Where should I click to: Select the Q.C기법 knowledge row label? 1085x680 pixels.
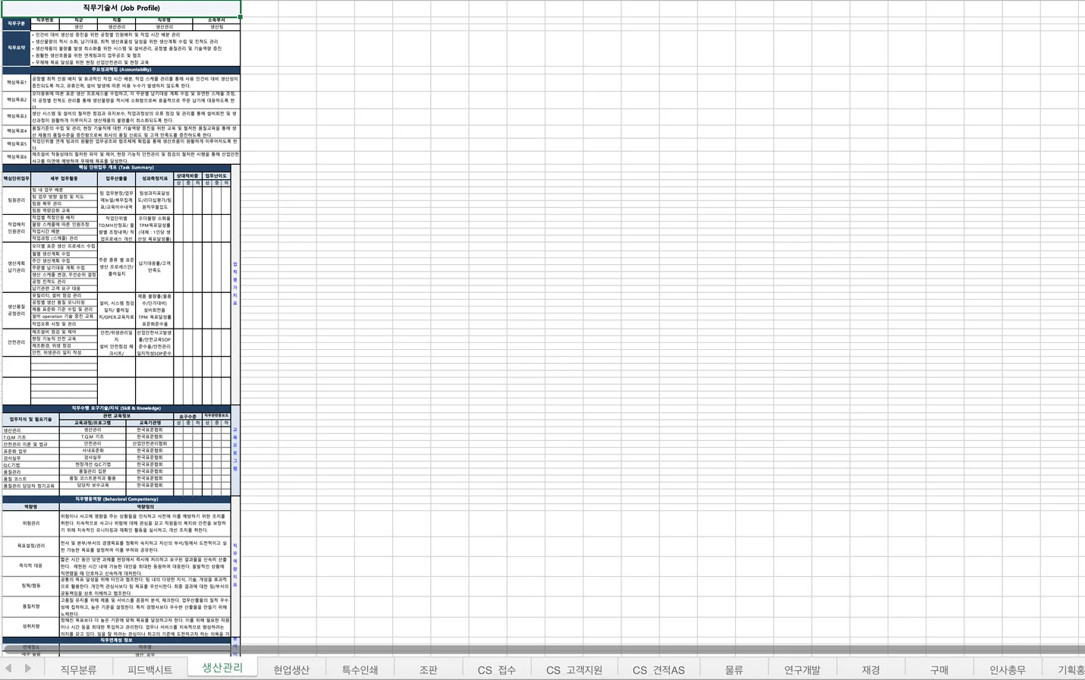point(30,465)
